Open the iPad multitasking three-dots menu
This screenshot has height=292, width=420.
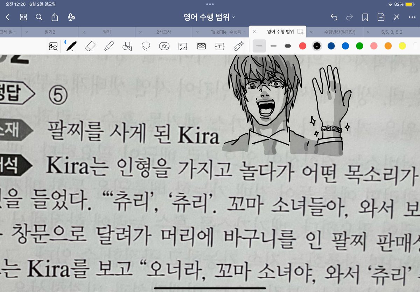[210, 4]
